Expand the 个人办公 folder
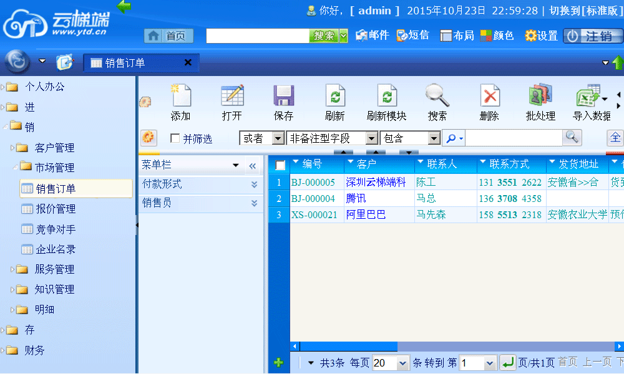624x374 pixels. click(2, 87)
